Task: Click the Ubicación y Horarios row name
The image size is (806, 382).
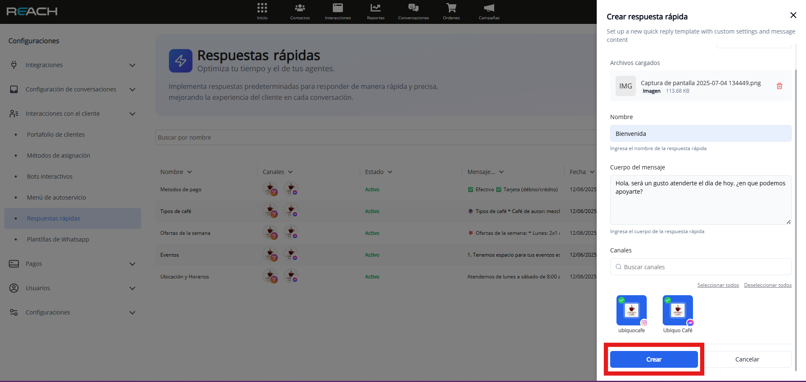Action: [x=184, y=277]
